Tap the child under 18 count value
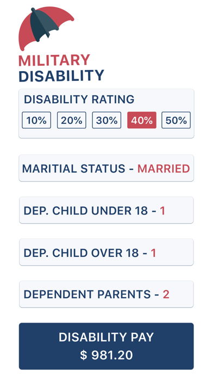This screenshot has height=378, width=213. [x=162, y=211]
